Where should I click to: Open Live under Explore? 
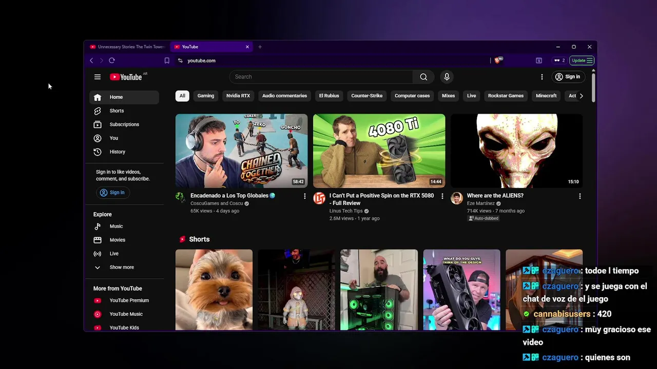point(124,254)
